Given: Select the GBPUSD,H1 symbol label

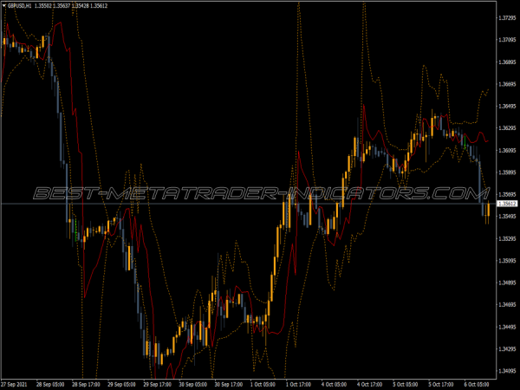Looking at the screenshot, I should coord(20,4).
